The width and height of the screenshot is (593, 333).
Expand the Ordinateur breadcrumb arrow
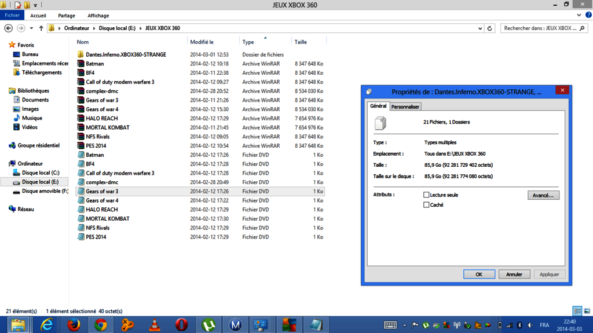coord(94,28)
